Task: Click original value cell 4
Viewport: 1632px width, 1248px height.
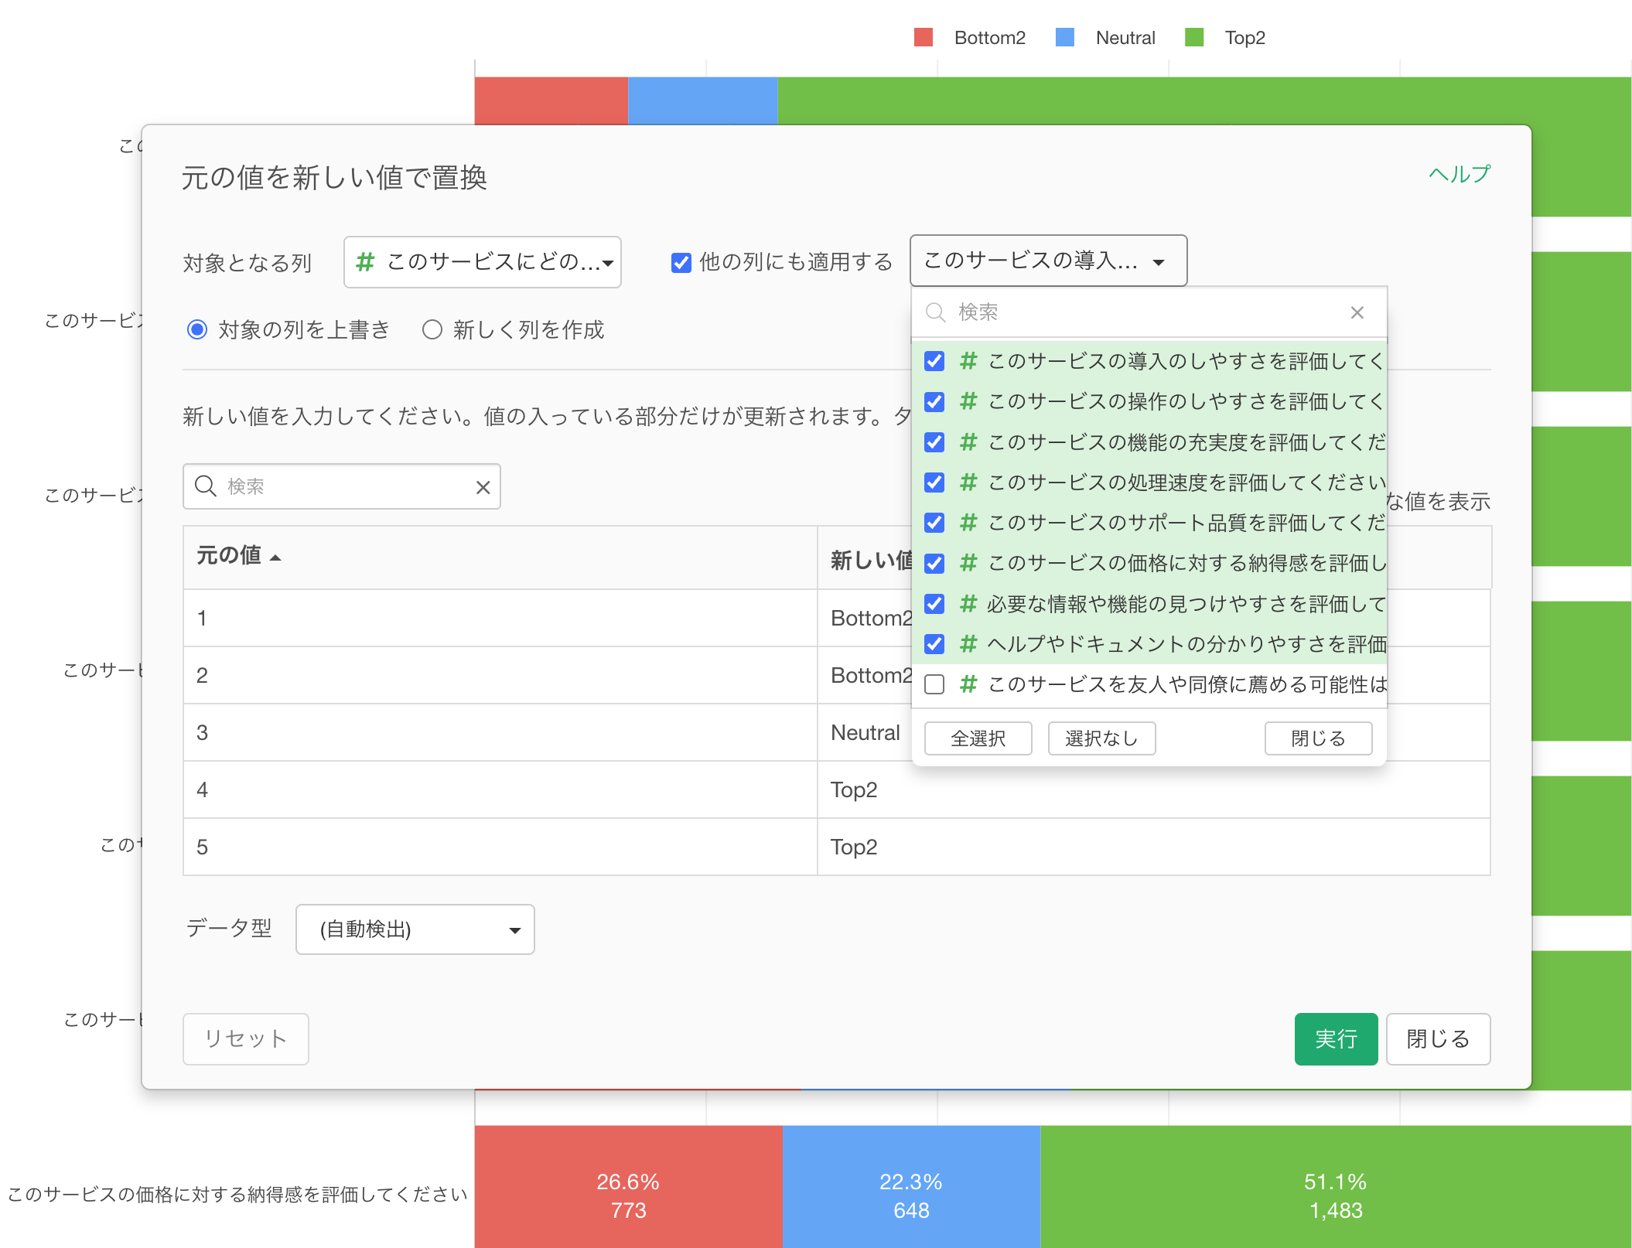Action: [x=500, y=790]
